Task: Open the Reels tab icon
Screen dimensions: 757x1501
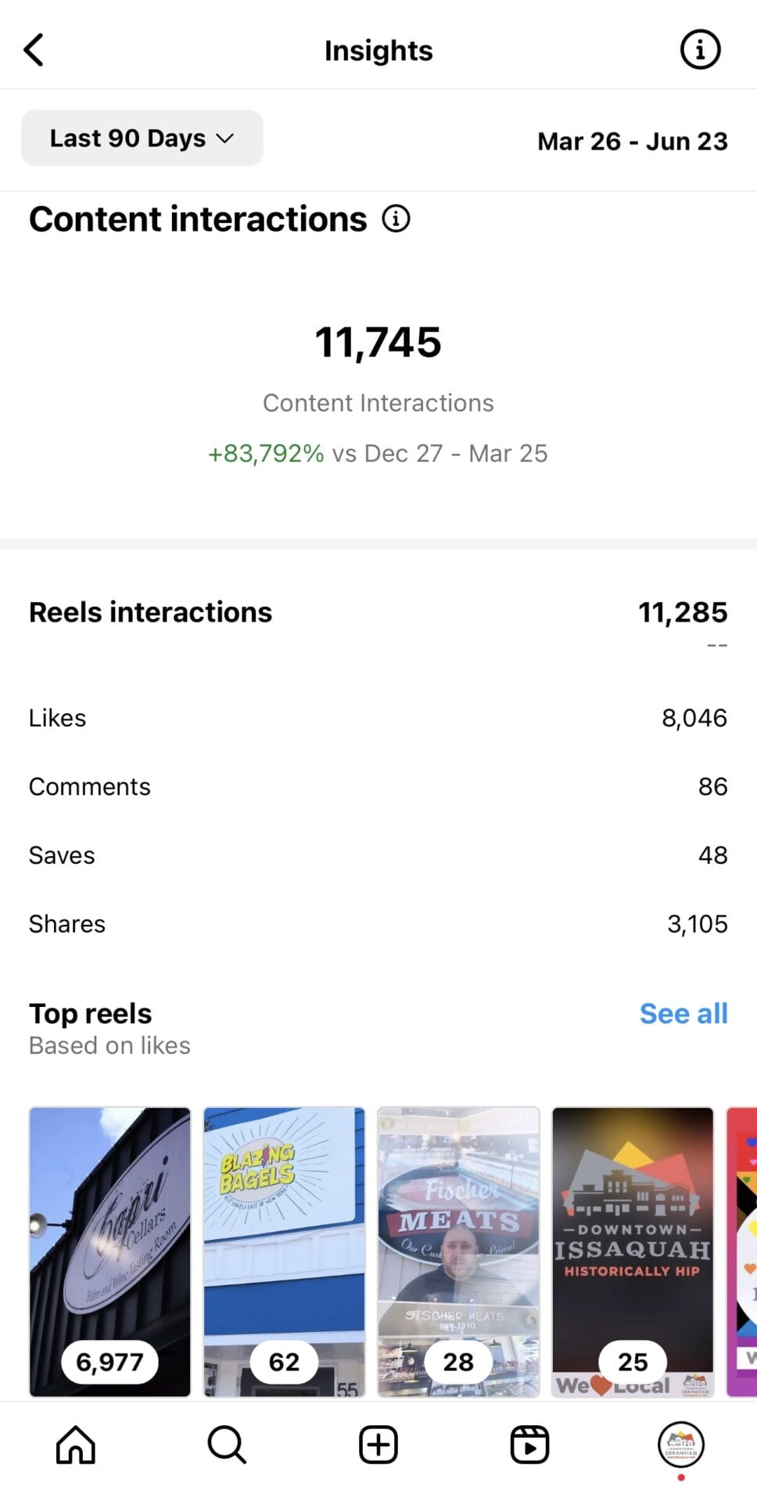Action: (529, 1444)
